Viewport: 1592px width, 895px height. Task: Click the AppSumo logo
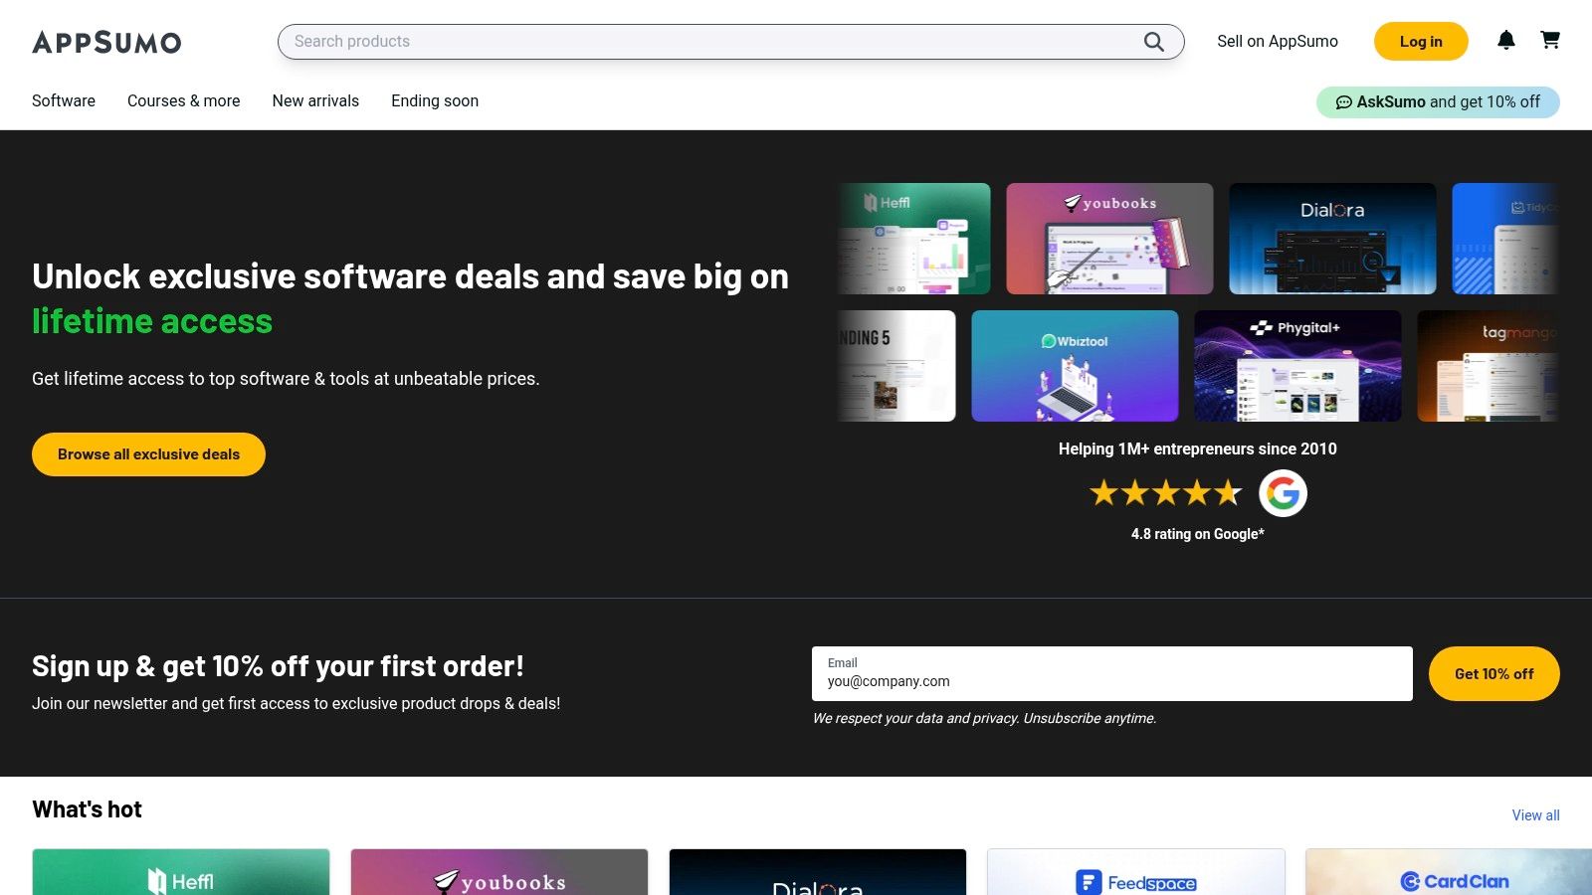coord(106,42)
